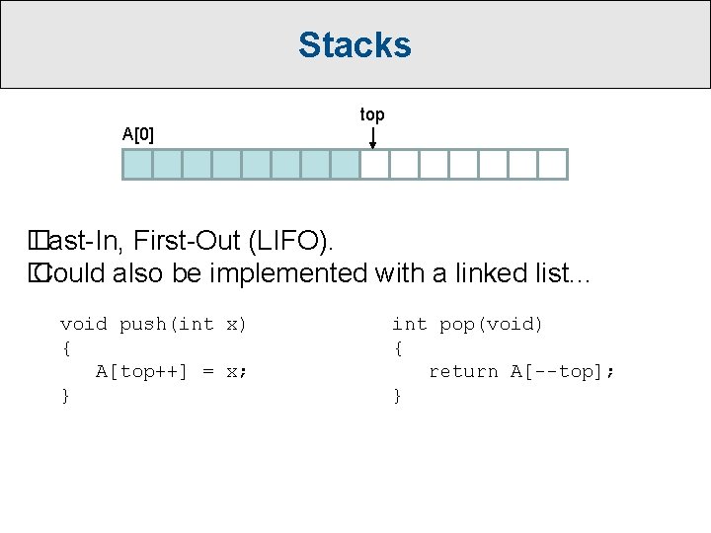The width and height of the screenshot is (711, 533).
Task: Select the return A[--top]; statement
Action: [x=521, y=372]
